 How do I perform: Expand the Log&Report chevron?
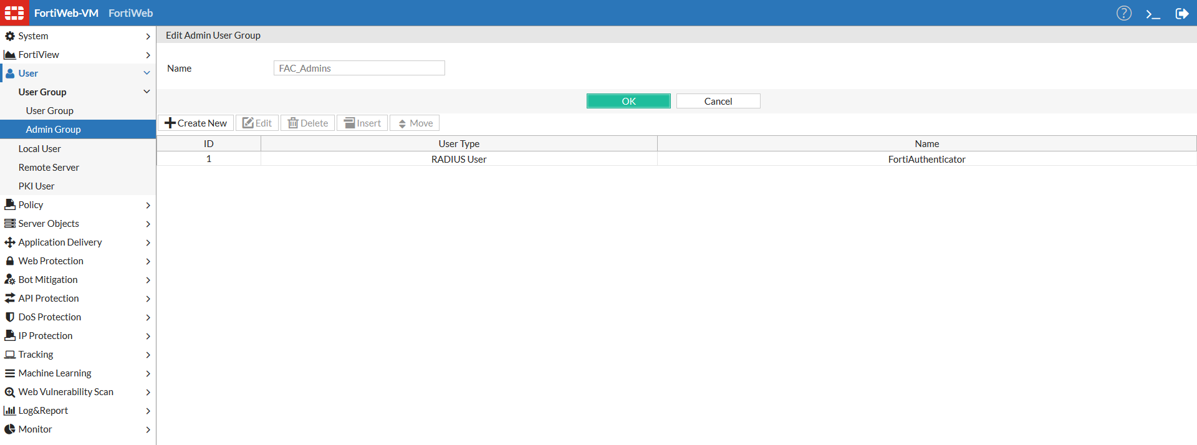[148, 411]
